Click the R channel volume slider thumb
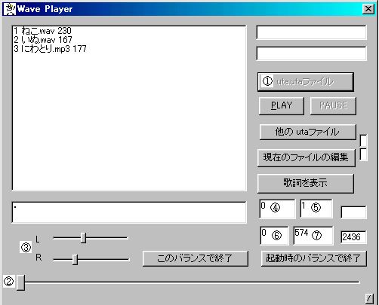The width and height of the screenshot is (379, 305). click(x=75, y=260)
